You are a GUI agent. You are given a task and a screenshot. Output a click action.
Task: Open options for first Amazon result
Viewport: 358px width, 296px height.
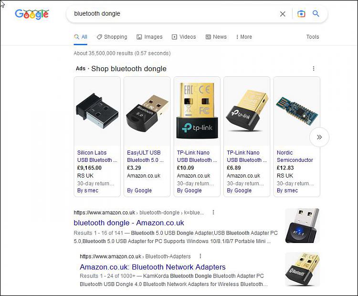[x=213, y=212]
